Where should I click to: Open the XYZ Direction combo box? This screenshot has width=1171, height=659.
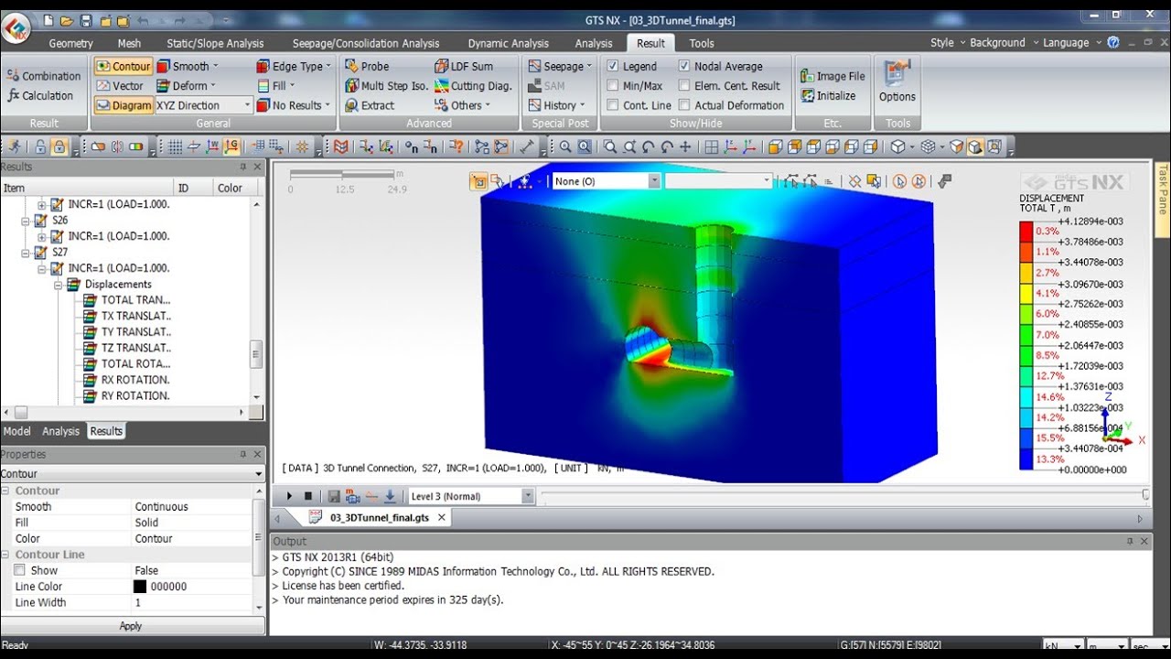click(x=203, y=105)
